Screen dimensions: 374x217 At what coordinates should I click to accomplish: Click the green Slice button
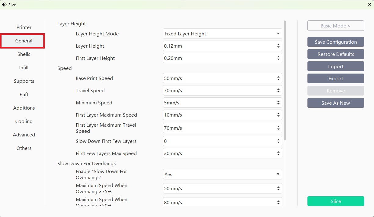pos(336,201)
